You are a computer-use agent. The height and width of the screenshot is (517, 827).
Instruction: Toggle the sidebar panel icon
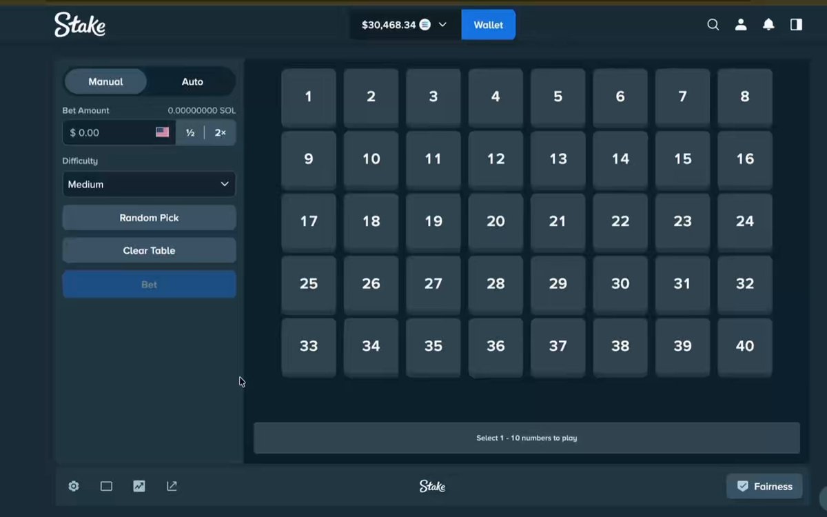point(796,25)
